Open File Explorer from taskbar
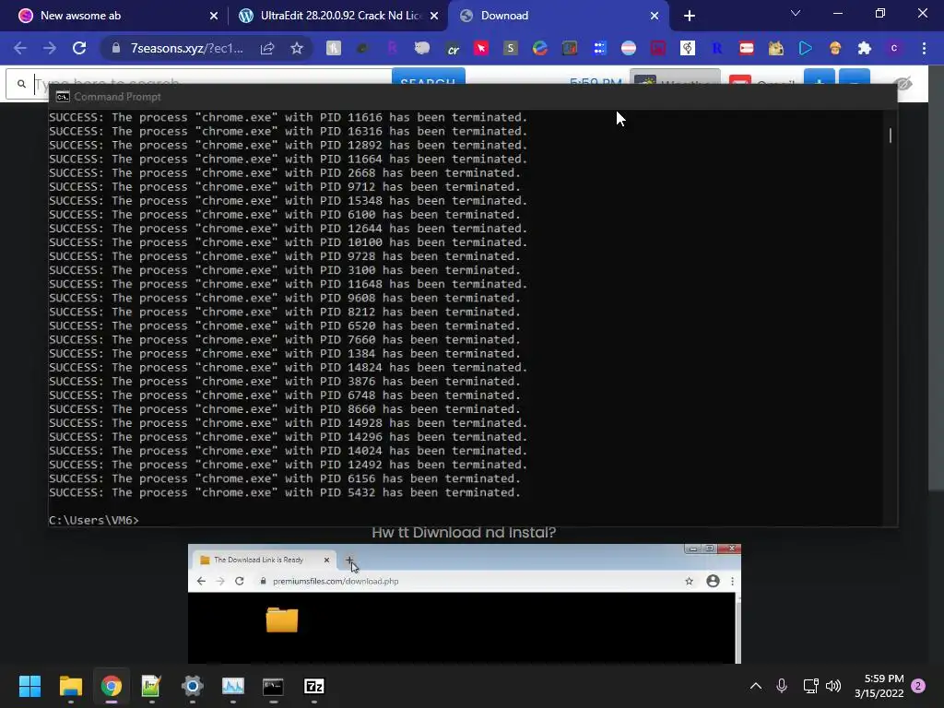The width and height of the screenshot is (944, 708). click(70, 686)
